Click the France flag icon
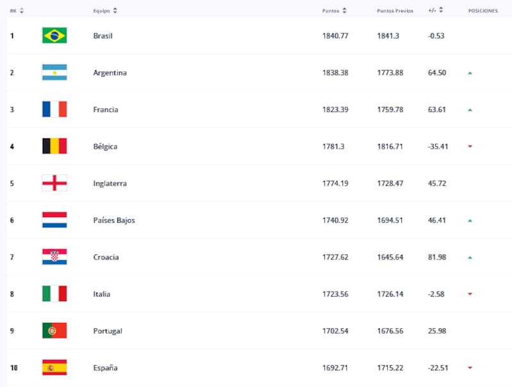 coord(54,110)
